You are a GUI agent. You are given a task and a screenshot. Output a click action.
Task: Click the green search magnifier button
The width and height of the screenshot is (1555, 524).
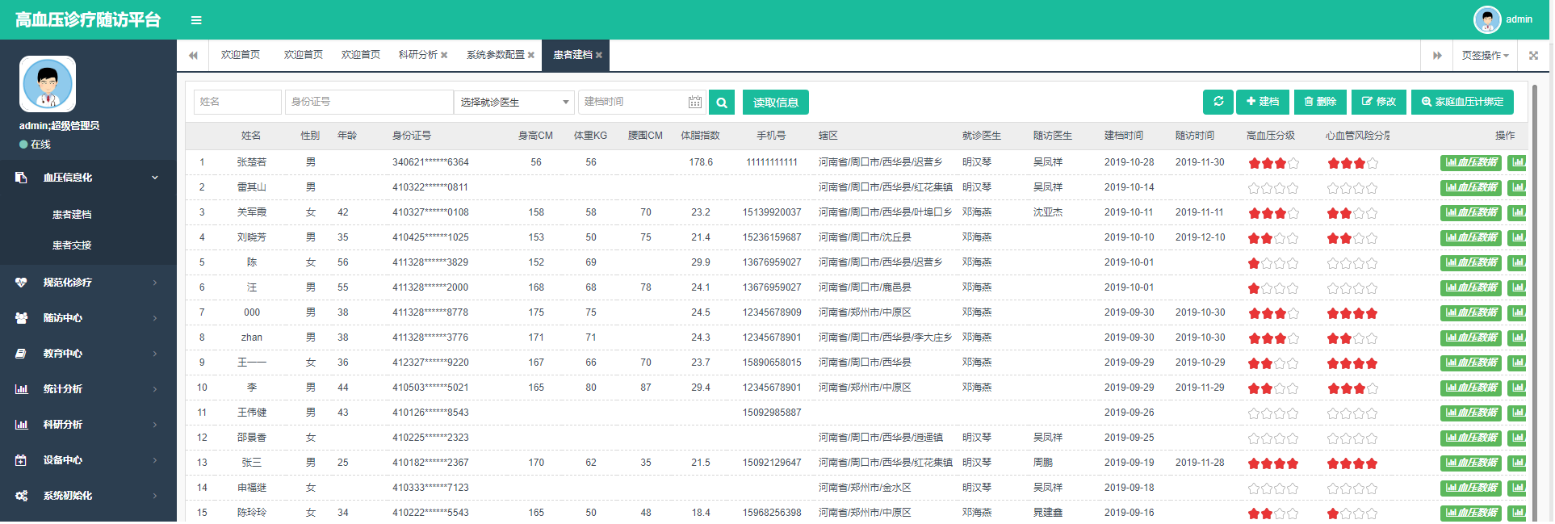point(722,103)
